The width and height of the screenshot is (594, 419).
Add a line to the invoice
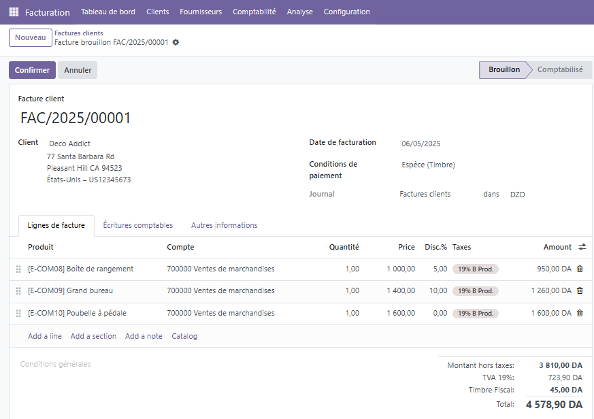[45, 336]
